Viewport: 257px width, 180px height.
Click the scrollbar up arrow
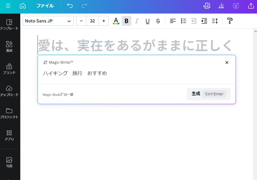pos(255,31)
